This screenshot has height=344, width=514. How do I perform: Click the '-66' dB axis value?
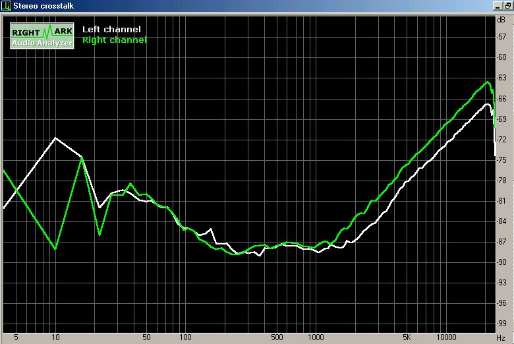coord(501,99)
